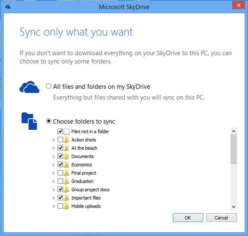The image size is (248, 236).
Task: Select Choose folders to sync option
Action: click(49, 122)
